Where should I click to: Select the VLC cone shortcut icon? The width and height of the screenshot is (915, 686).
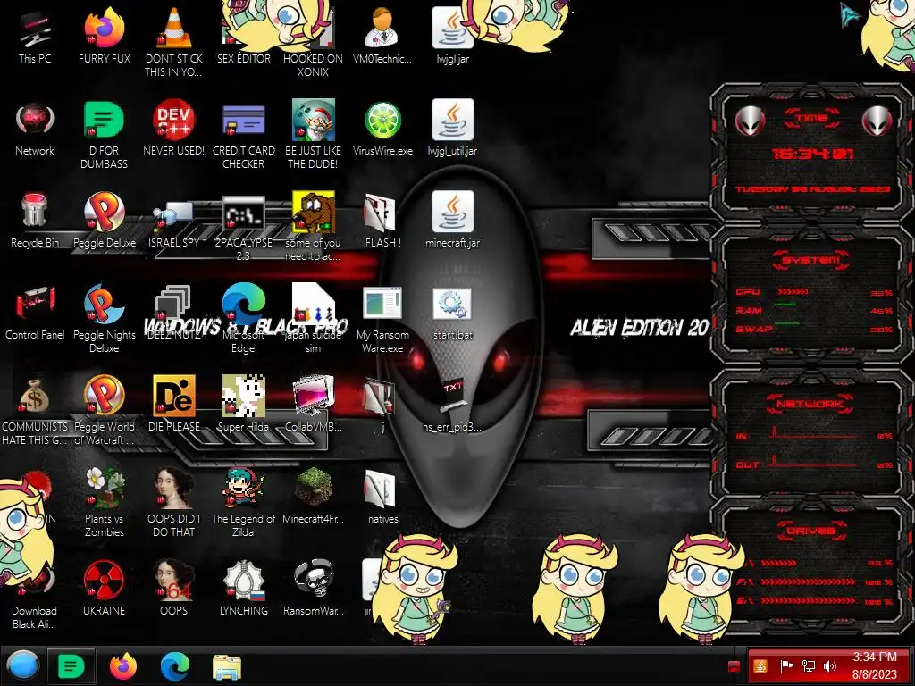coord(174,28)
